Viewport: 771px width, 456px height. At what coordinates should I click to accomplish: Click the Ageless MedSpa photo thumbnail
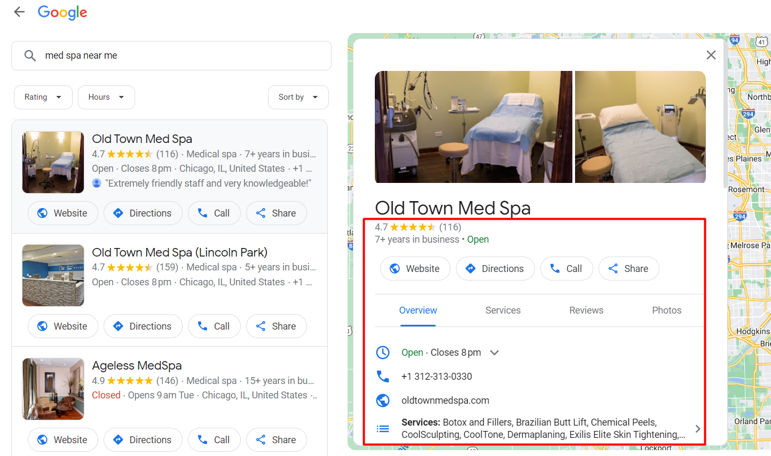pos(53,389)
